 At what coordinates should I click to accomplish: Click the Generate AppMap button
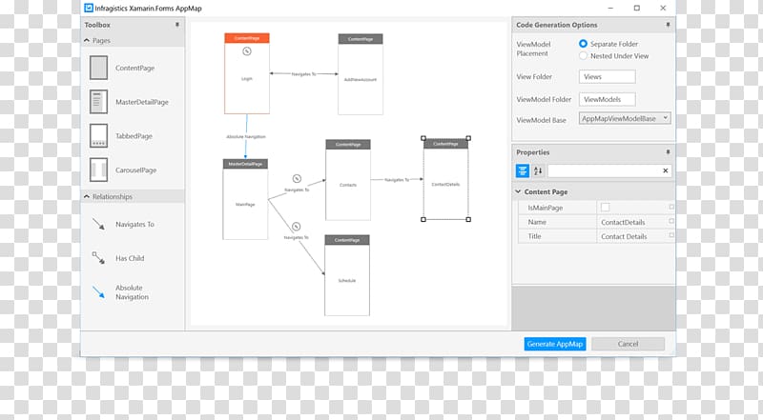(554, 344)
